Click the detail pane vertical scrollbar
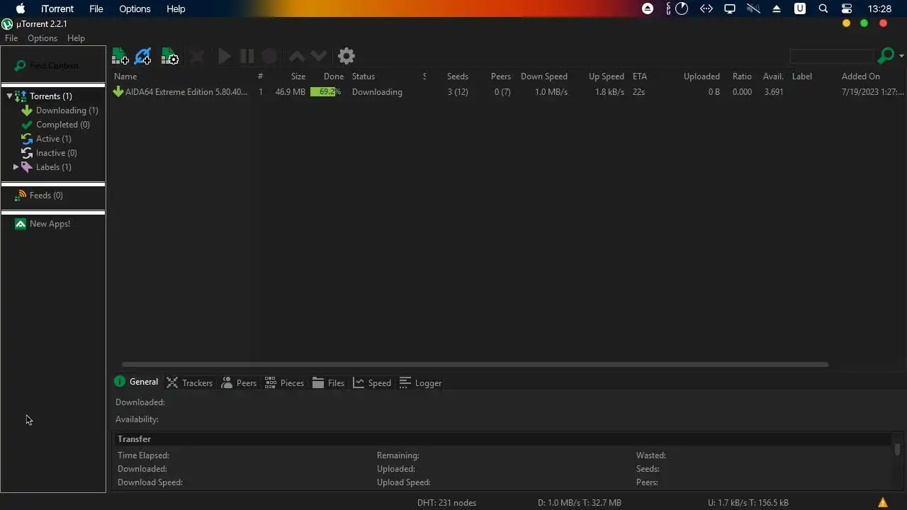 click(897, 449)
